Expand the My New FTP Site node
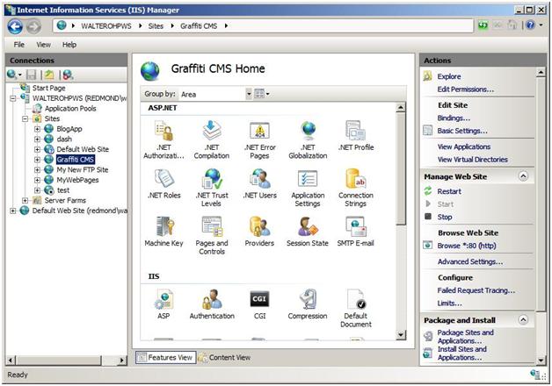552x386 pixels. [x=37, y=169]
